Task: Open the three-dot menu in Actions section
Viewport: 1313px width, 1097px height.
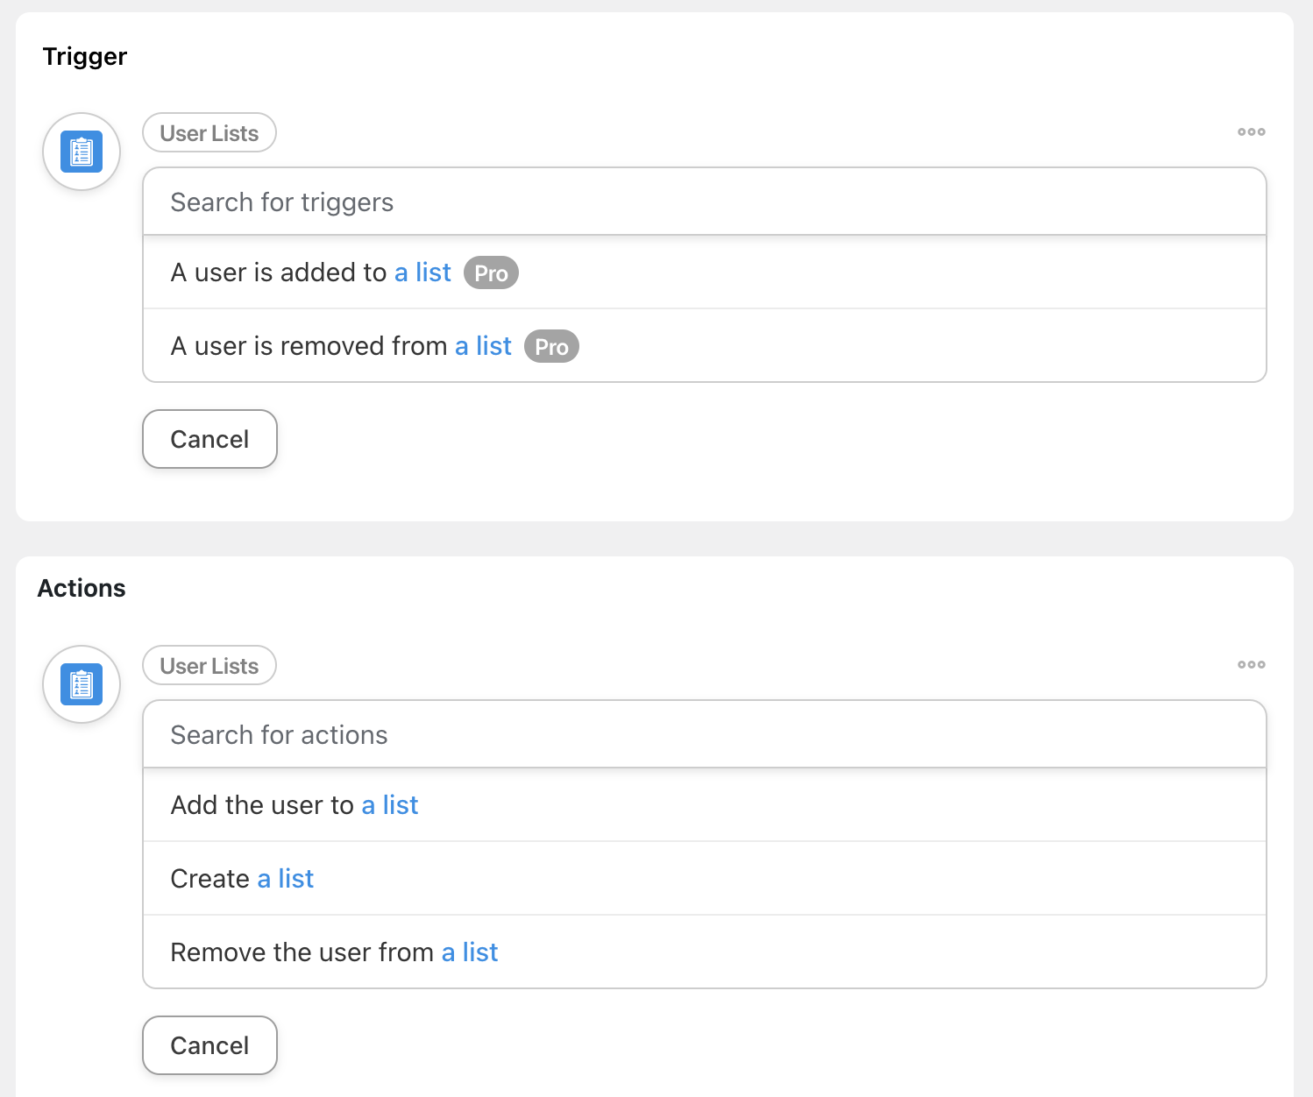Action: tap(1251, 665)
